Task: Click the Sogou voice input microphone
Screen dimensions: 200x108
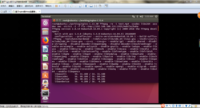Action: [177, 106]
